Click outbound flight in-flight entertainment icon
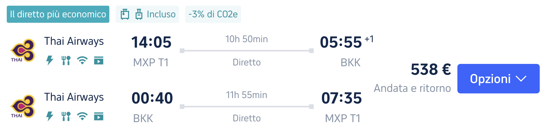 [x=99, y=61]
